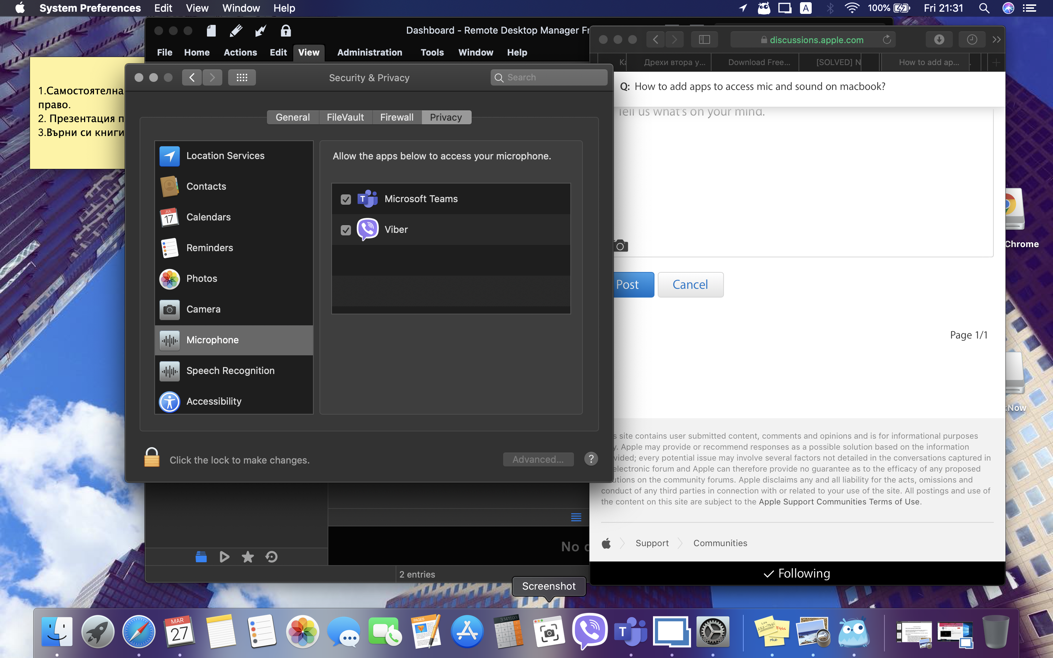This screenshot has width=1053, height=658.
Task: Open the show-all grid icon in System Preferences
Action: pyautogui.click(x=242, y=78)
